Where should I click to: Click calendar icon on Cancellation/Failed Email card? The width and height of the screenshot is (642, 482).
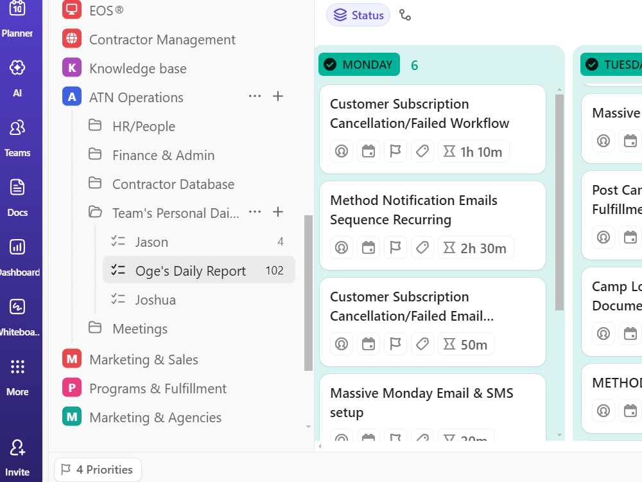[x=369, y=344]
